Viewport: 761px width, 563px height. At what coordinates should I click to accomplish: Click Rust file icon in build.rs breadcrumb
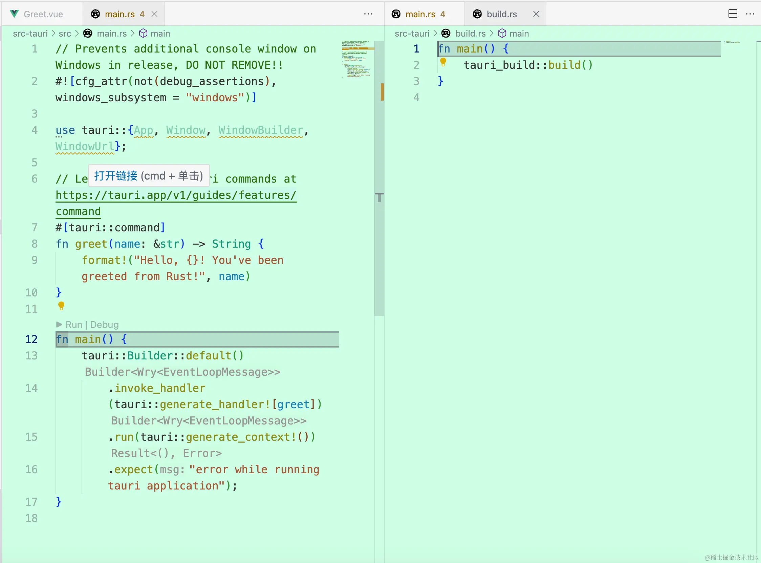pos(446,34)
